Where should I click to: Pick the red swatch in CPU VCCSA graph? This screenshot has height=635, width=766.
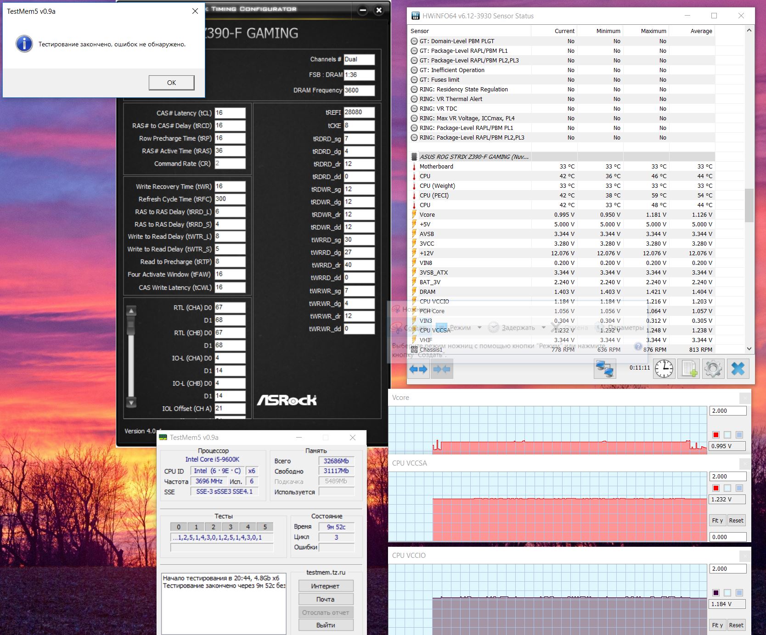coord(716,488)
